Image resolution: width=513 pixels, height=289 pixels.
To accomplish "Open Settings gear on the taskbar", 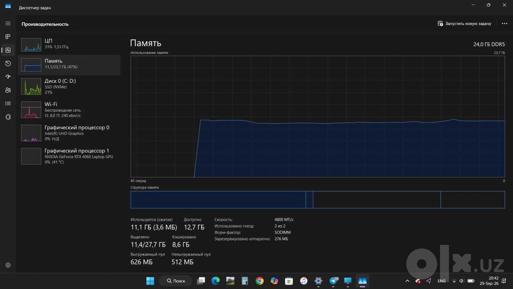I will click(x=319, y=281).
